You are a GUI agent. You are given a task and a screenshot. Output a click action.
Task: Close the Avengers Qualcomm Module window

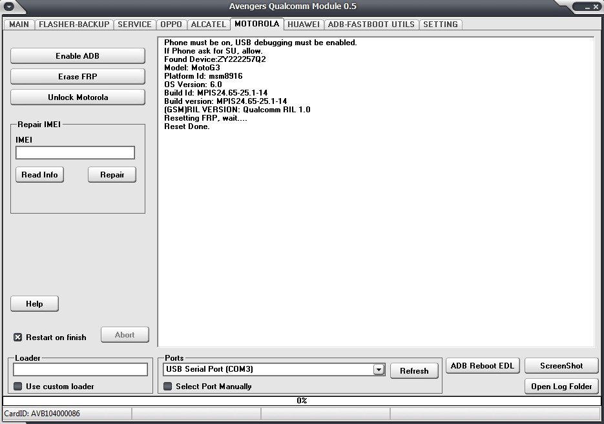pos(596,7)
